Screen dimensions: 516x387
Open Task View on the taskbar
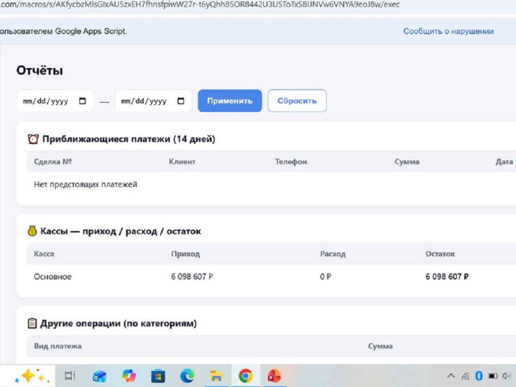coord(70,376)
